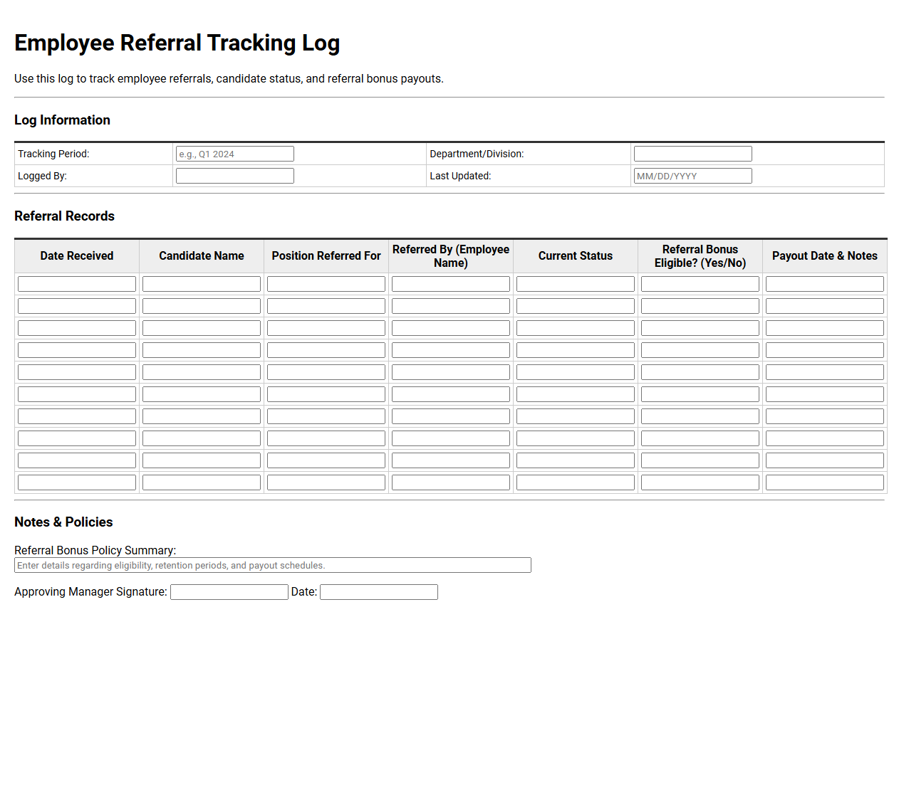Click the Department/Division input field
Image resolution: width=899 pixels, height=797 pixels.
click(693, 154)
